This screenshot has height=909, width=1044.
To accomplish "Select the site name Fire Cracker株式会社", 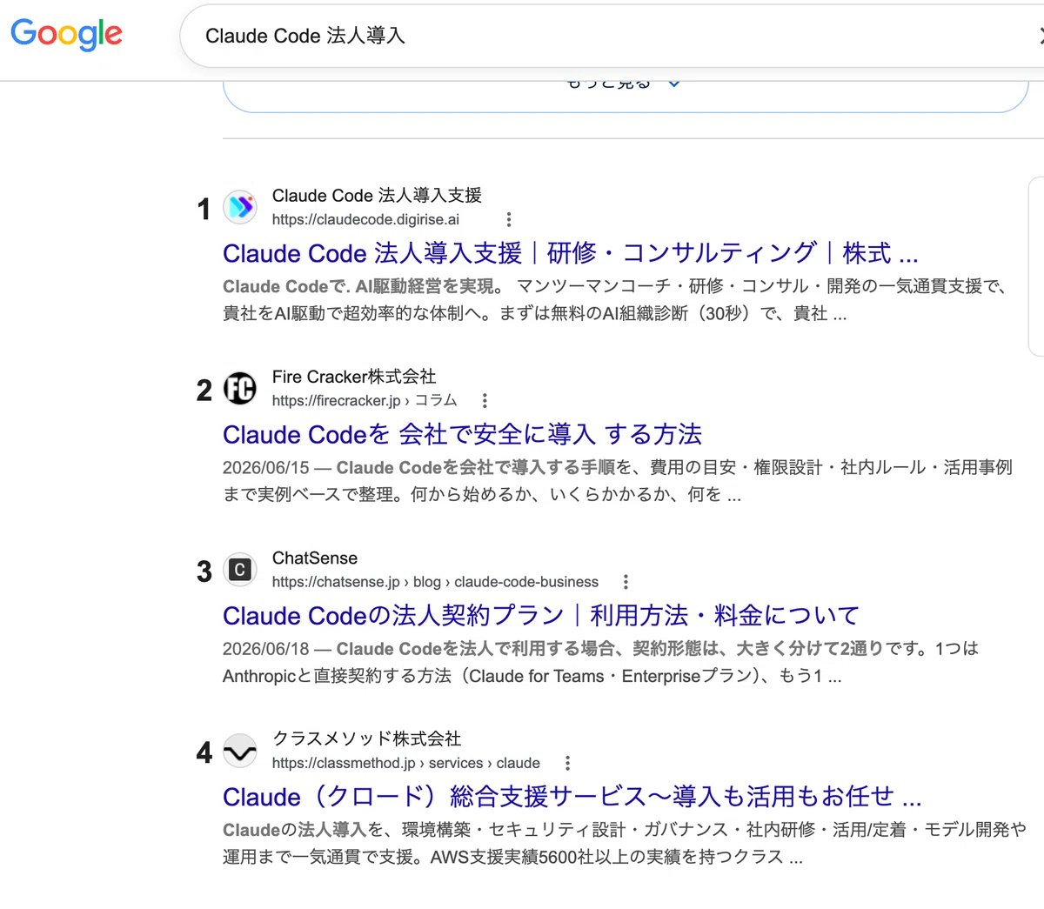I will click(354, 377).
